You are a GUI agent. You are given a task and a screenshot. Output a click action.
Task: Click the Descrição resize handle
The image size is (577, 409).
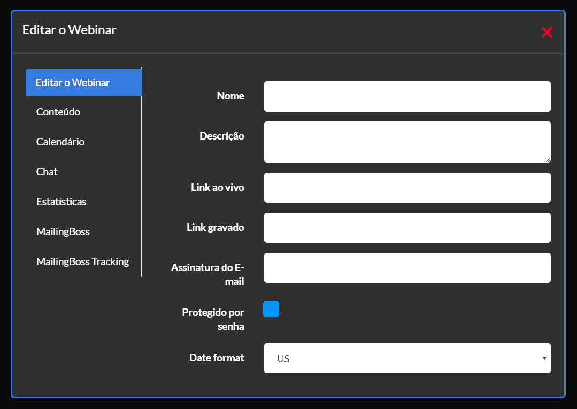[549, 159]
